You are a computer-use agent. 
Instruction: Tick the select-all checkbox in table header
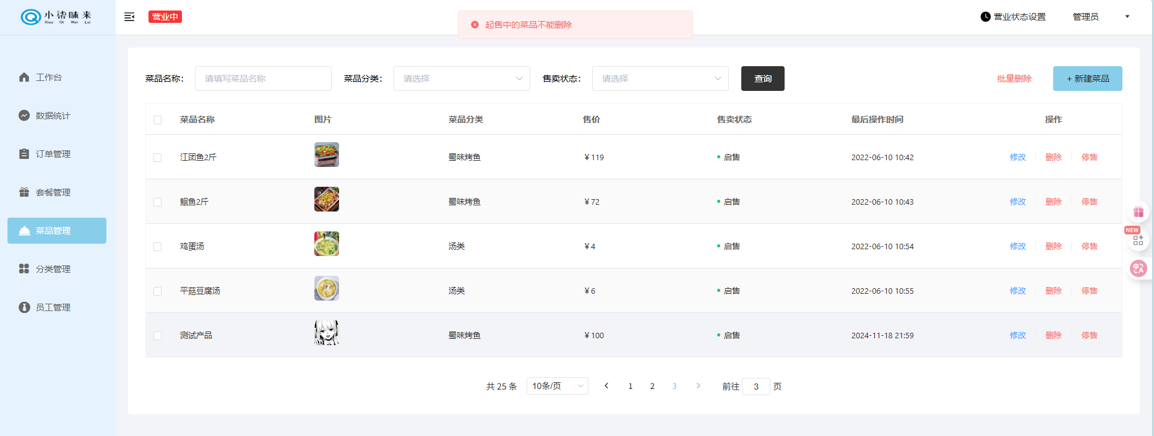[158, 120]
